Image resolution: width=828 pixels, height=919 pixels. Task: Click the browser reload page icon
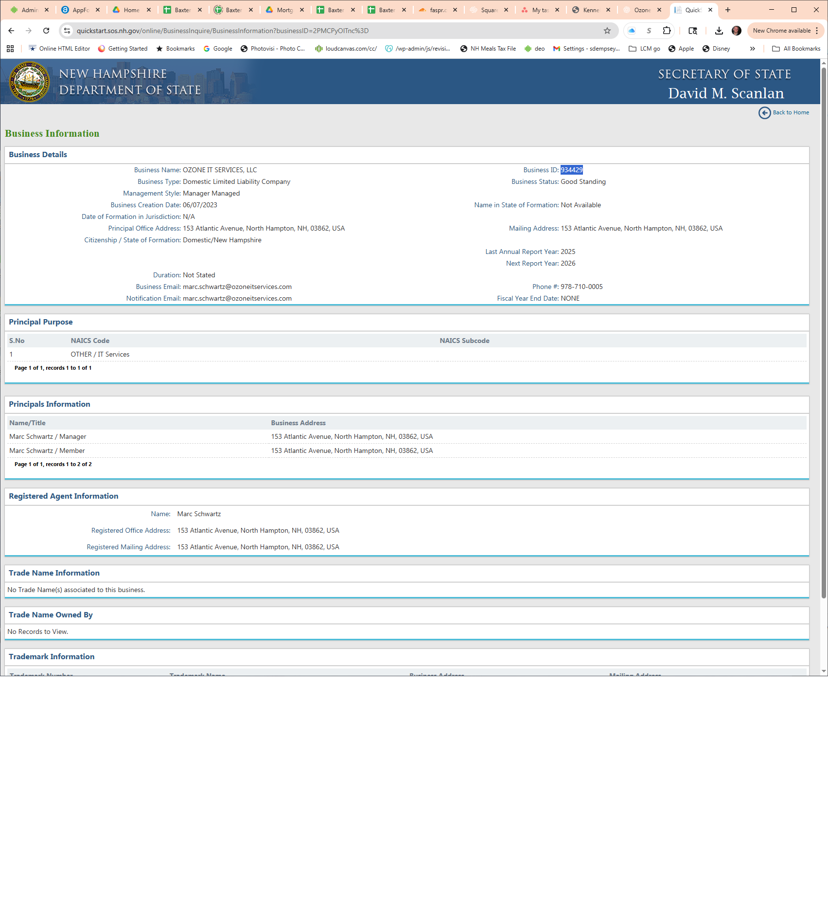[x=46, y=31]
